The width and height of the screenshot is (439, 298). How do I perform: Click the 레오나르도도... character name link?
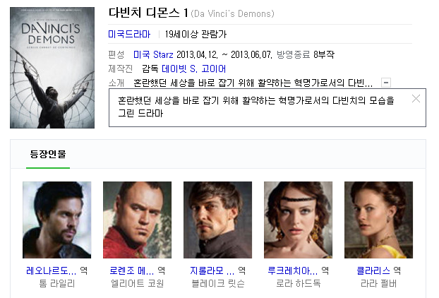[x=51, y=270]
